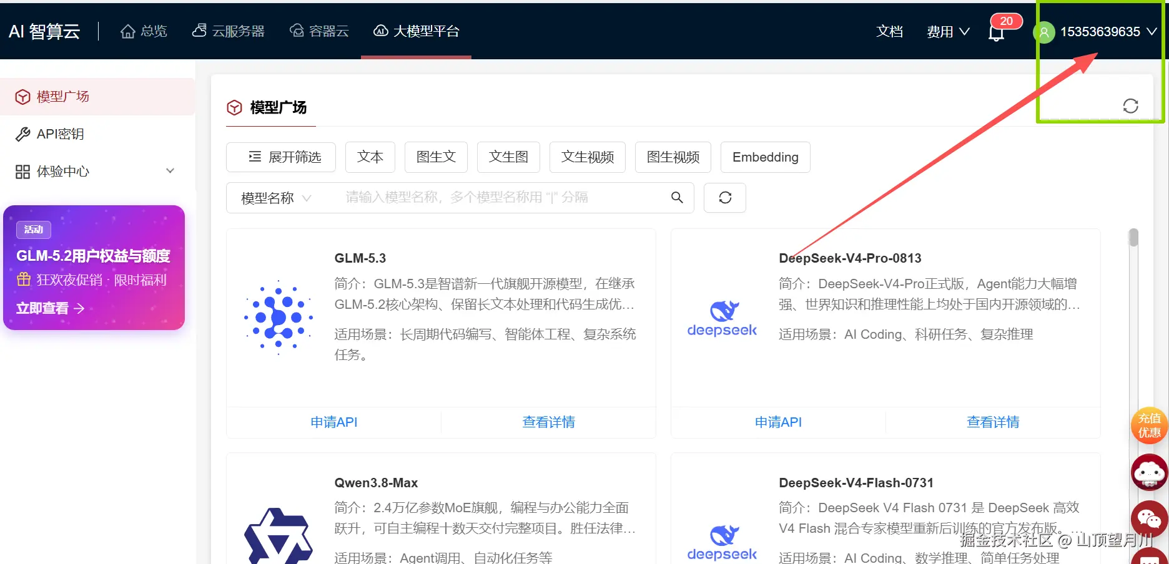Expand the 费用 dropdown menu
The image size is (1169, 564).
pyautogui.click(x=948, y=32)
